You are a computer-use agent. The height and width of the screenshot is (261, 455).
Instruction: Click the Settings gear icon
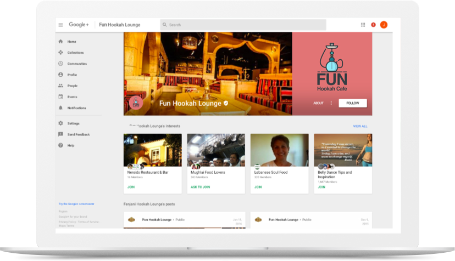tap(60, 123)
